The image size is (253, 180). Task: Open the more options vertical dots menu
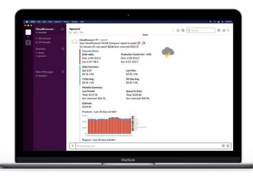click(x=228, y=30)
